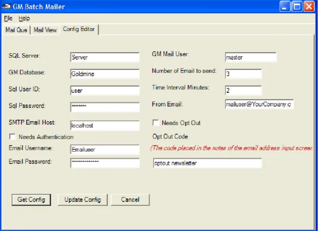Click the 'SQL Server:' label
This screenshot has height=231, width=318.
pyautogui.click(x=24, y=56)
